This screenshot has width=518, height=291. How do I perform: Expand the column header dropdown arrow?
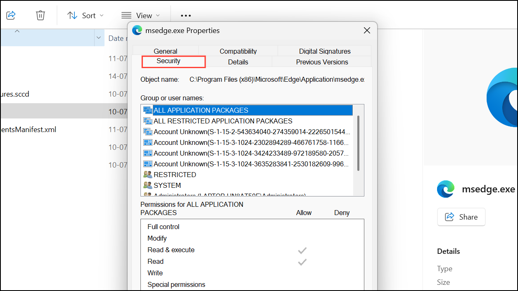pos(99,38)
